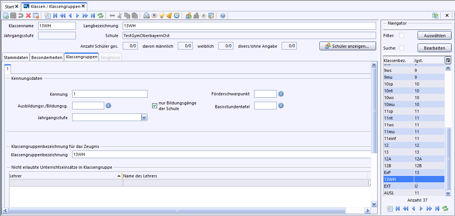Select class AUSL in Navigator list
The image size is (455, 216).
pyautogui.click(x=413, y=193)
